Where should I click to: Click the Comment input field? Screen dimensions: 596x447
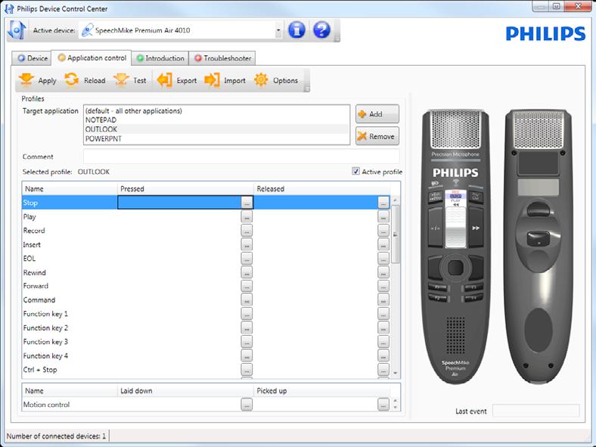tap(241, 157)
